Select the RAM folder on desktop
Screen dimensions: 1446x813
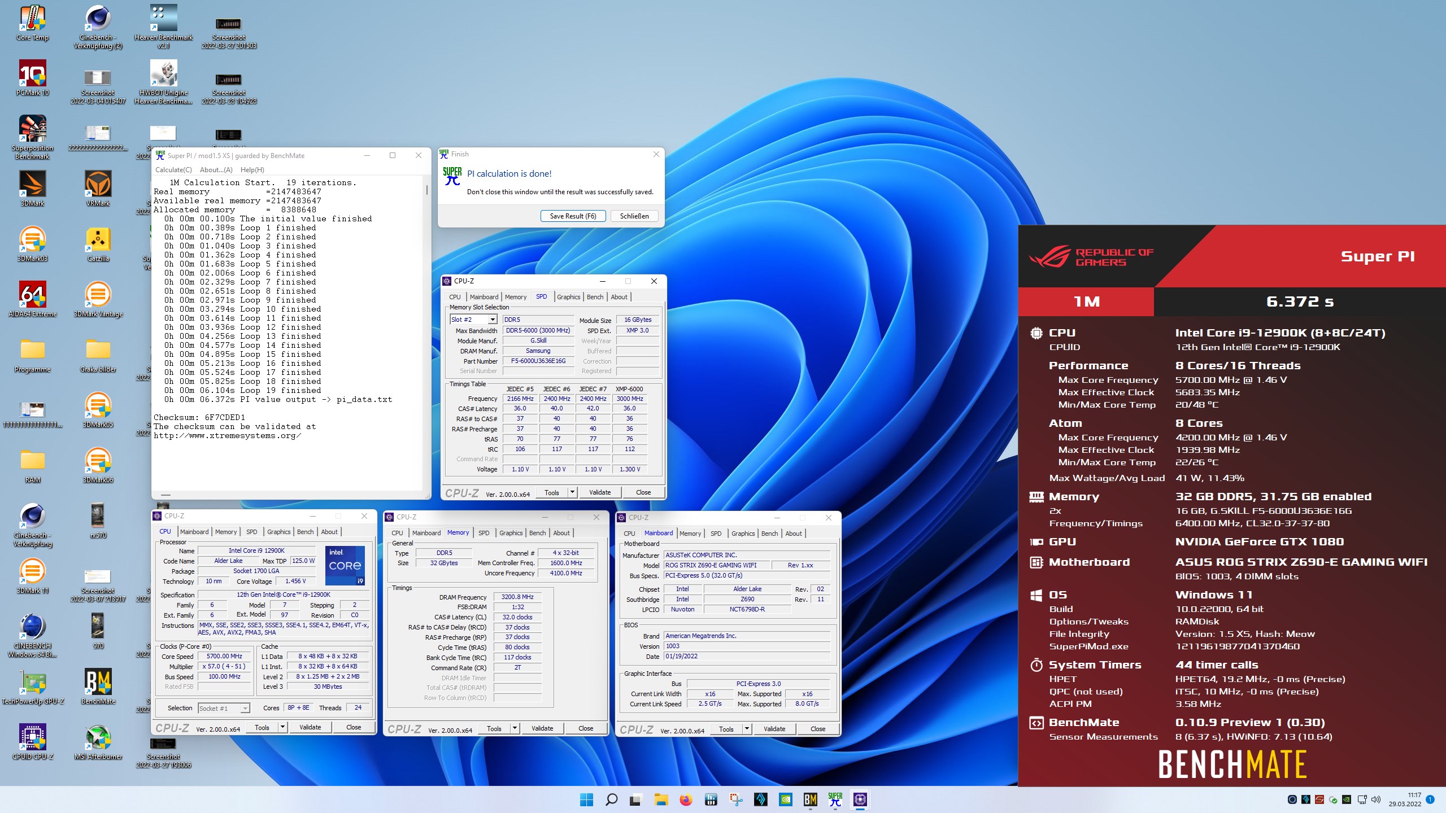[33, 465]
